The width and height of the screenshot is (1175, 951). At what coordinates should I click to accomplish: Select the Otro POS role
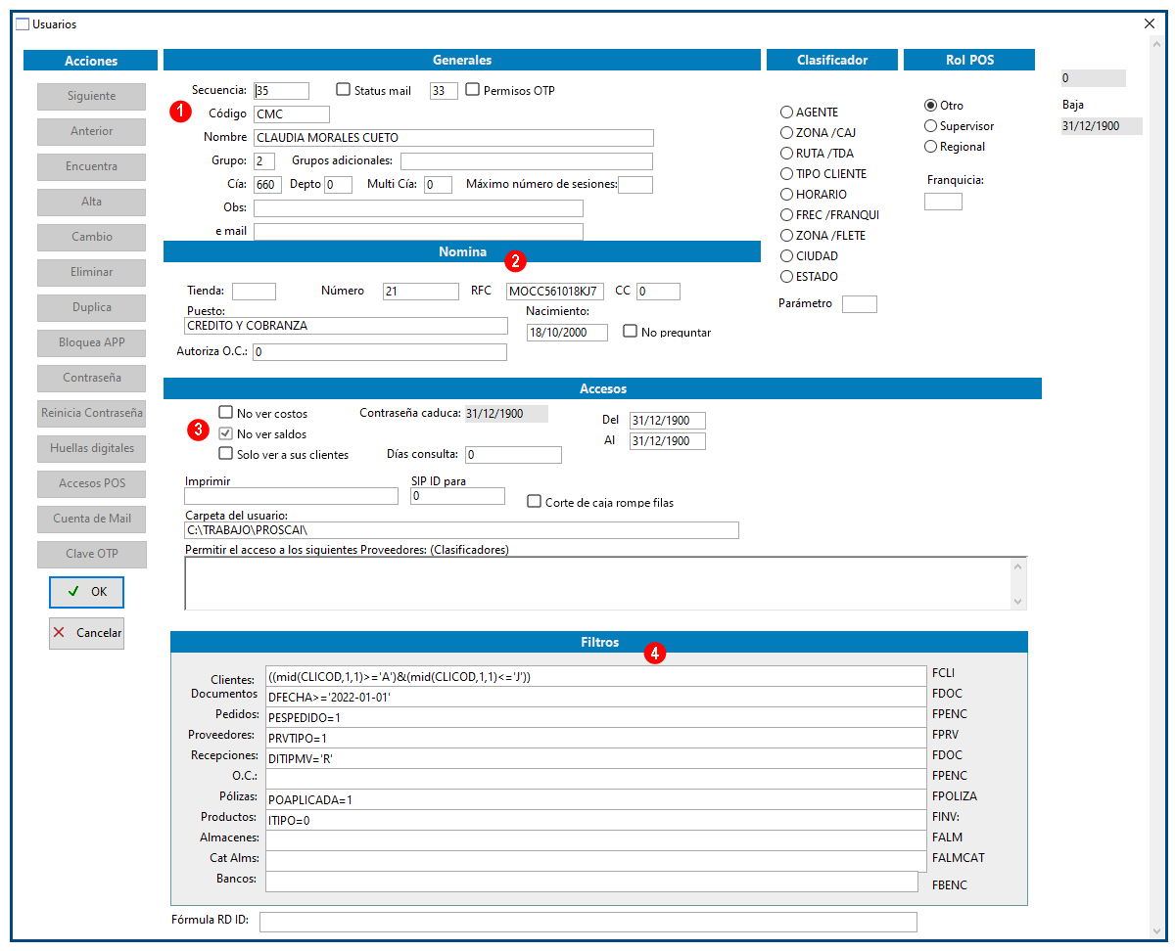(930, 106)
